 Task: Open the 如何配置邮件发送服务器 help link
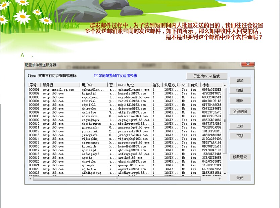click(115, 76)
